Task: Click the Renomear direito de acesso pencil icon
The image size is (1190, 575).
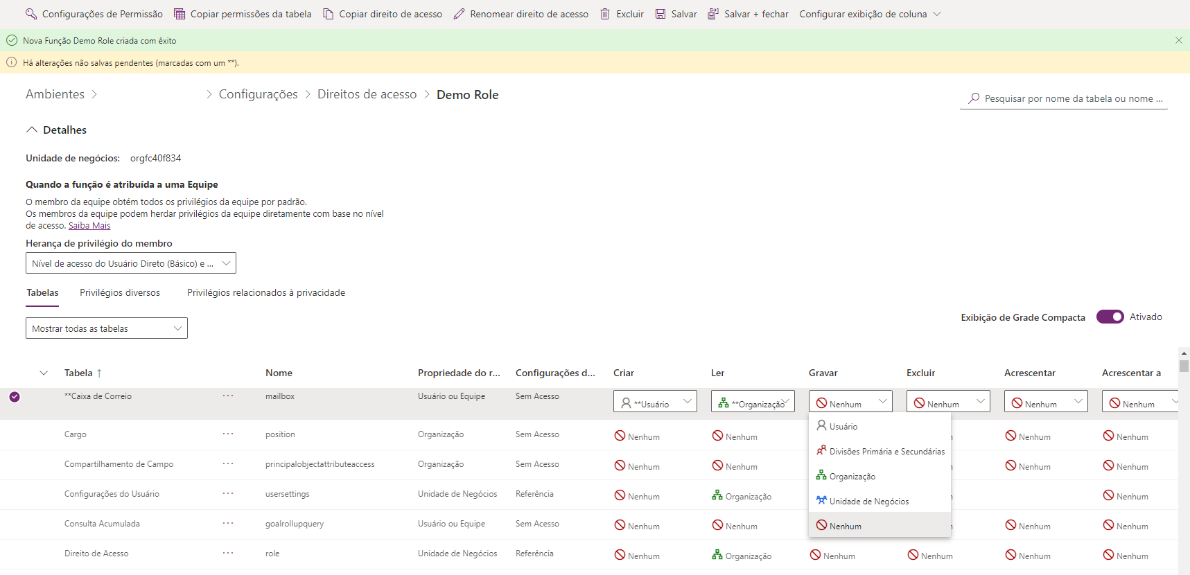Action: coord(459,14)
